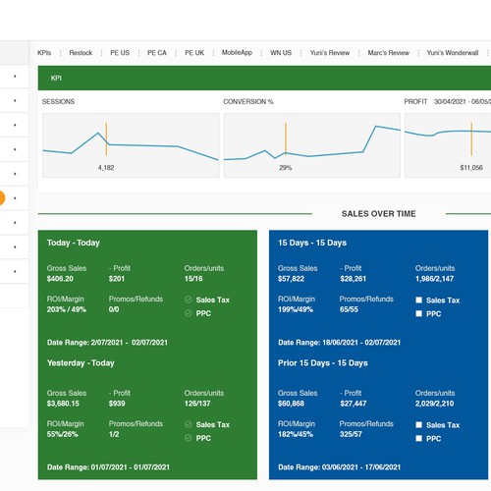Open the MobileApp tab
491x491 pixels.
point(237,52)
